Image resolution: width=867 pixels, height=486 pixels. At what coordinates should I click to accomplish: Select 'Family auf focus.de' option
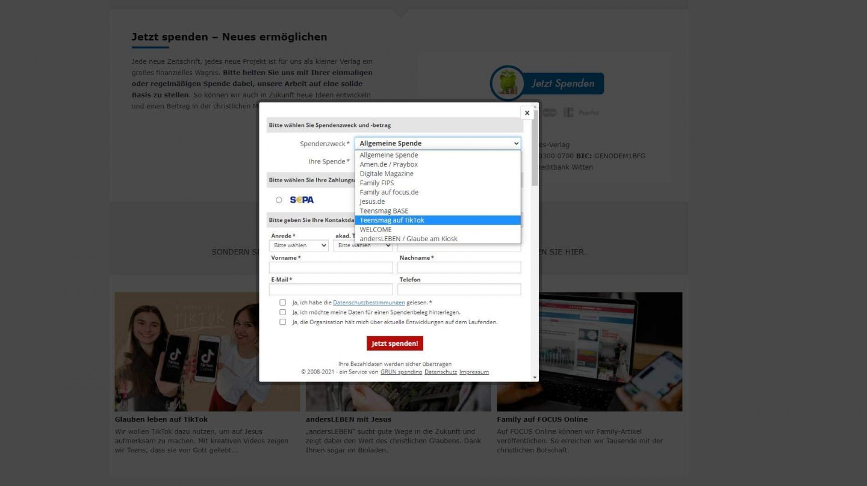coord(438,192)
